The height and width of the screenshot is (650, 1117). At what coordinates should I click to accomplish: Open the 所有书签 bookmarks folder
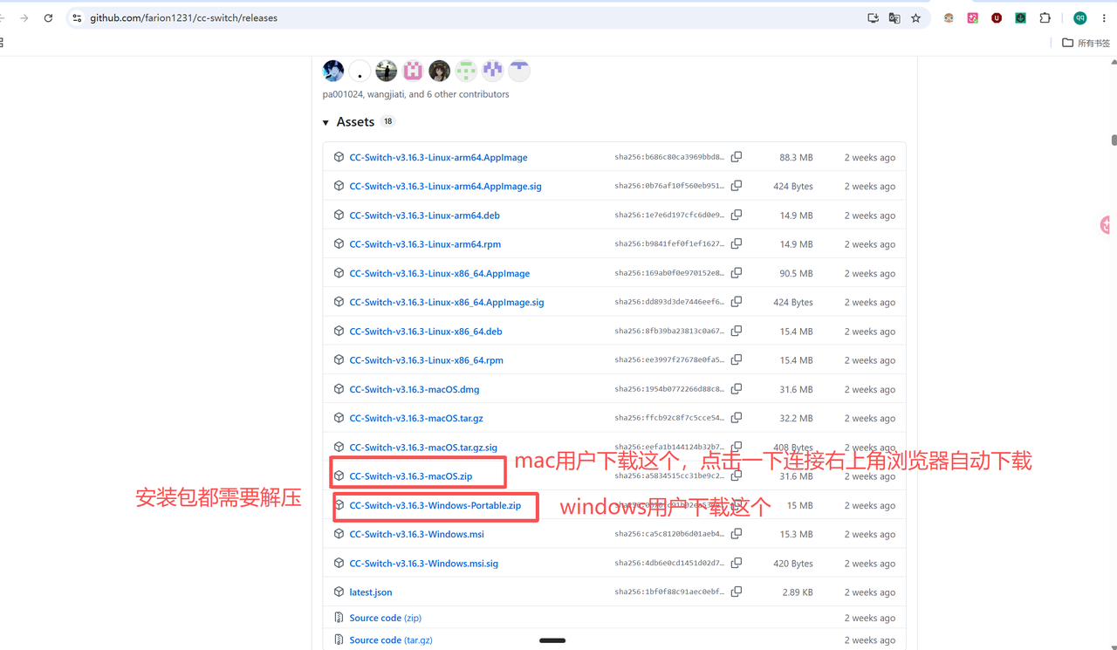pos(1086,43)
